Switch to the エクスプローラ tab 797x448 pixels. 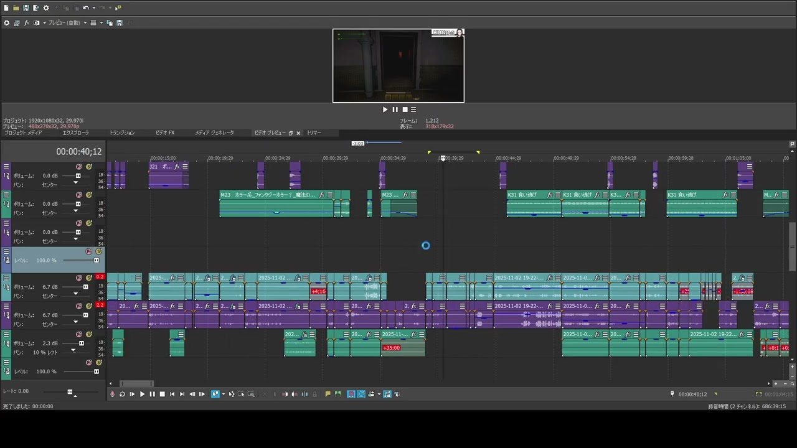click(75, 133)
